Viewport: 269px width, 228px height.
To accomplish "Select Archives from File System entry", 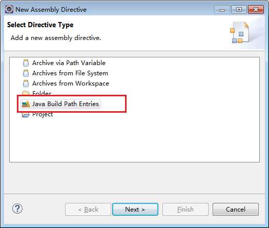I will (70, 73).
